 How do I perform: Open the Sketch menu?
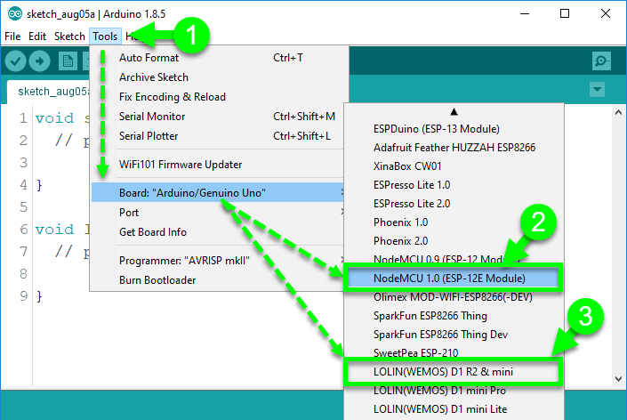(69, 36)
